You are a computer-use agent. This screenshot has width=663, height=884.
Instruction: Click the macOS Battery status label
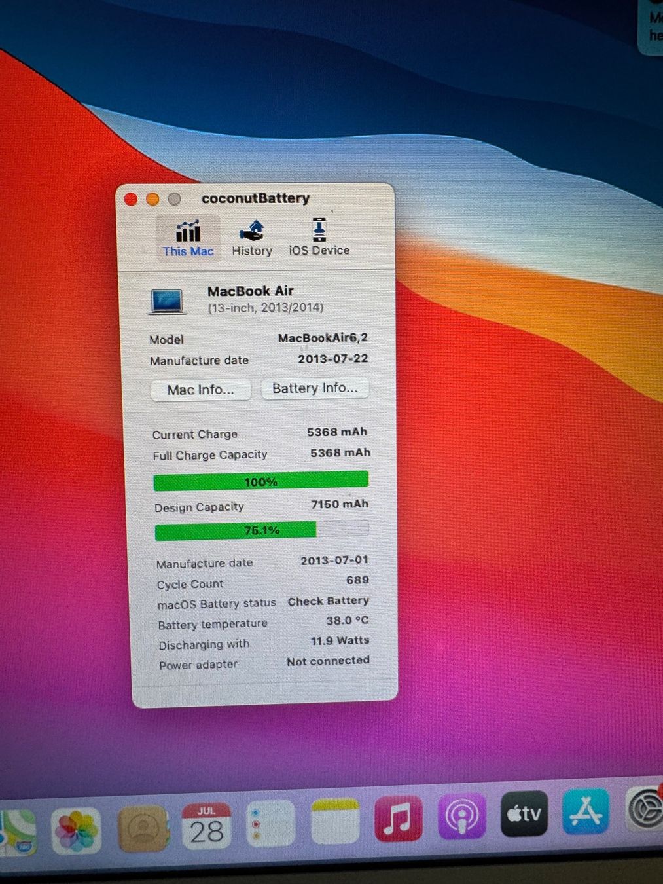[217, 604]
